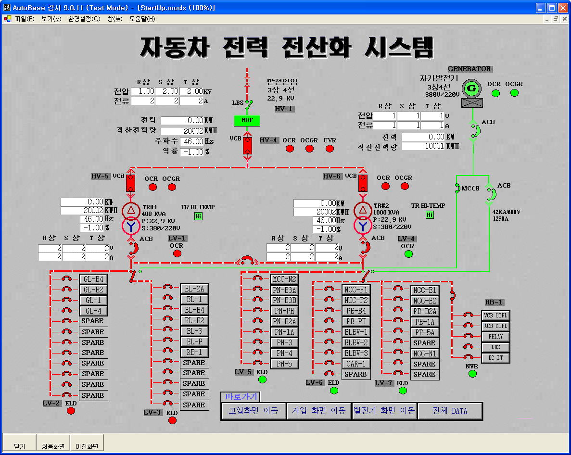Click the red bus tie breaker symbol
571x455 pixels.
click(x=247, y=260)
